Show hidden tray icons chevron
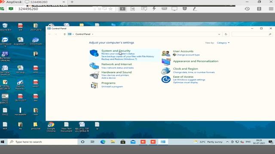 click(x=227, y=142)
